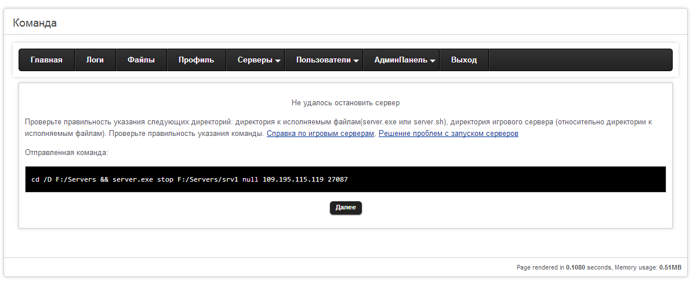Go to the Логи page
The image size is (693, 284).
pos(95,60)
